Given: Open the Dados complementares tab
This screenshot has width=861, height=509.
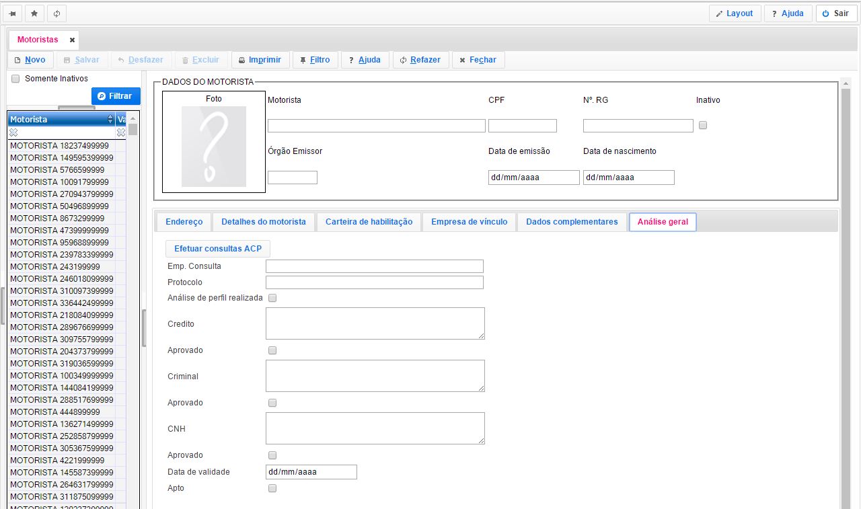Looking at the screenshot, I should coord(572,222).
